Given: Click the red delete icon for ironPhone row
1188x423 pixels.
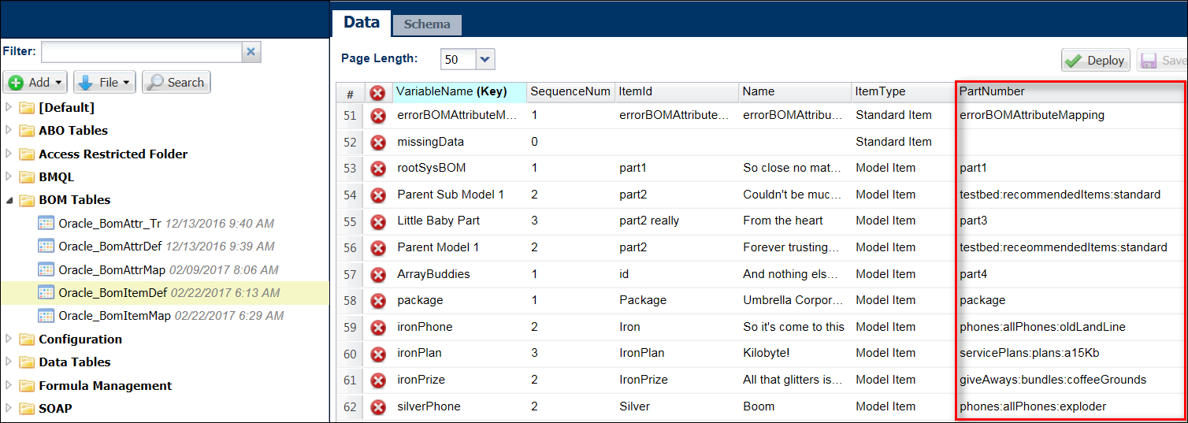Looking at the screenshot, I should [378, 327].
